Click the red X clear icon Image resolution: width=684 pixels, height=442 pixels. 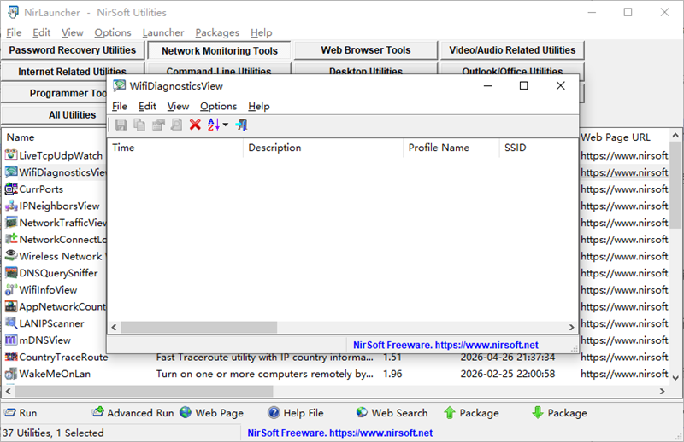195,125
